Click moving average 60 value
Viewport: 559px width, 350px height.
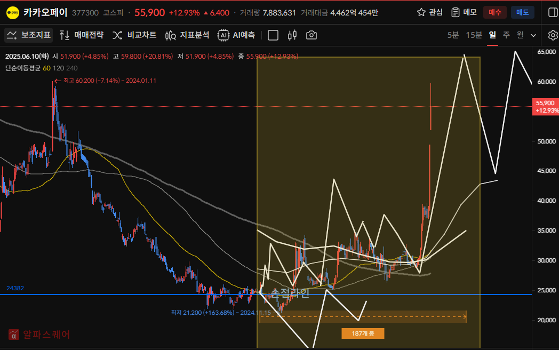(47, 68)
